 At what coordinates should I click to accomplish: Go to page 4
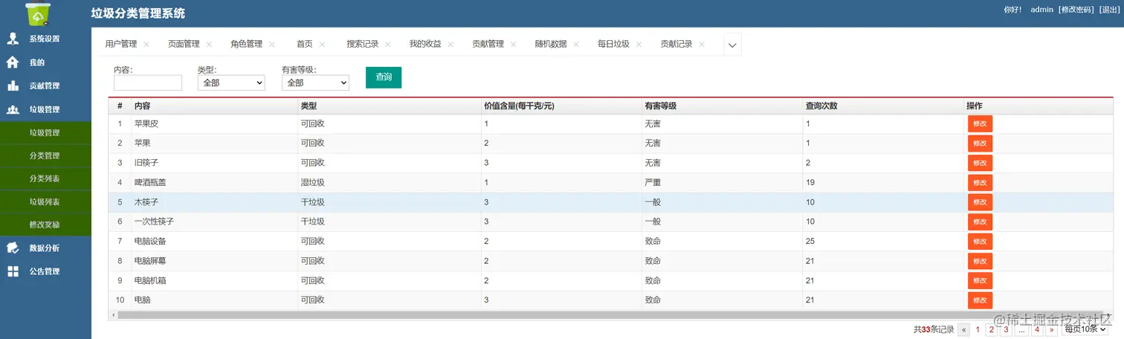[x=1037, y=329]
